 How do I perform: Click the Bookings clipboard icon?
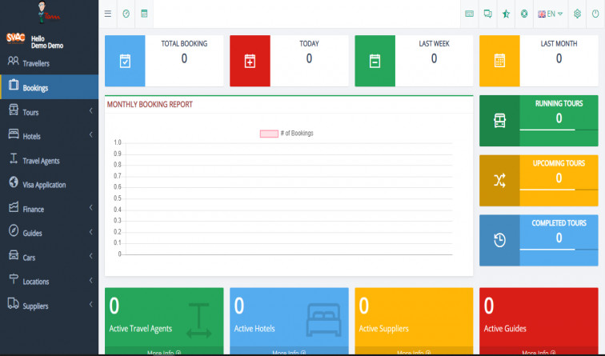pos(14,85)
